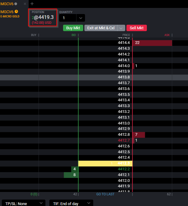Click price level 4413.7
The width and height of the screenshot is (188, 206).
pos(124,83)
